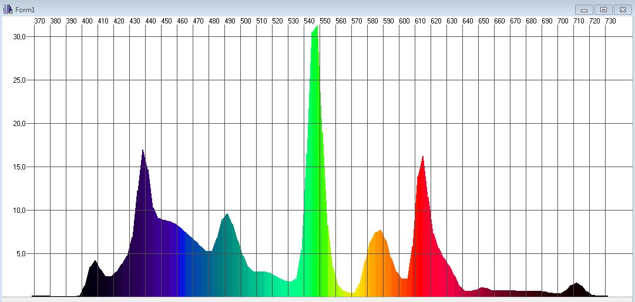This screenshot has height=302, width=635.
Task: Click the teal spectral peak near 488
Action: click(x=227, y=255)
